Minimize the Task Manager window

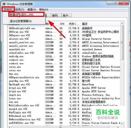(110, 3)
